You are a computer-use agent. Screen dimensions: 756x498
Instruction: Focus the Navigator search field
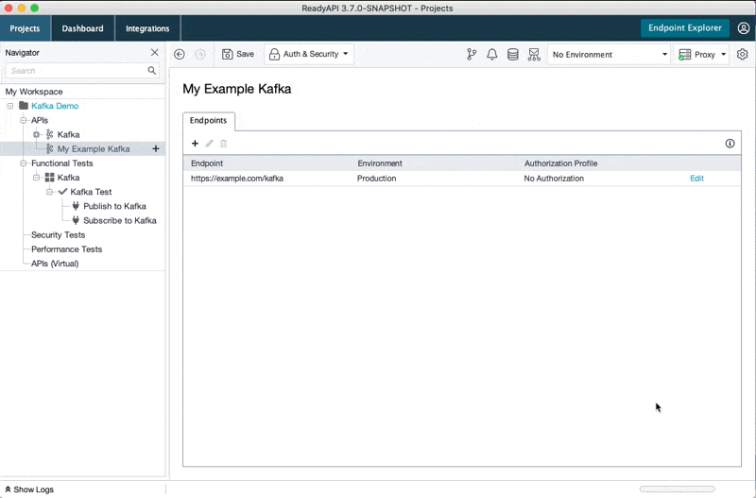(77, 70)
